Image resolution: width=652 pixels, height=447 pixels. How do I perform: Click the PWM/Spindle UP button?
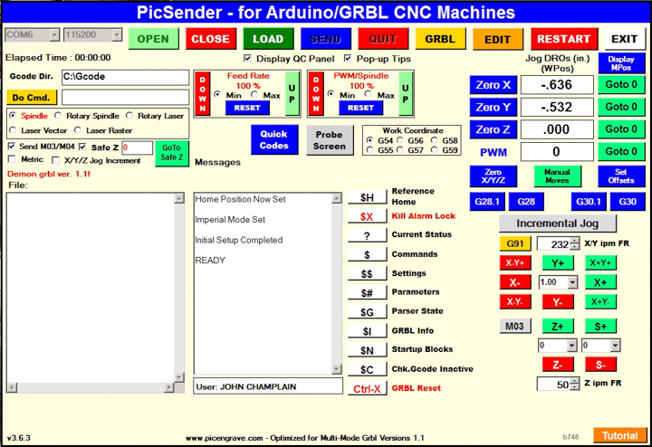pos(406,93)
